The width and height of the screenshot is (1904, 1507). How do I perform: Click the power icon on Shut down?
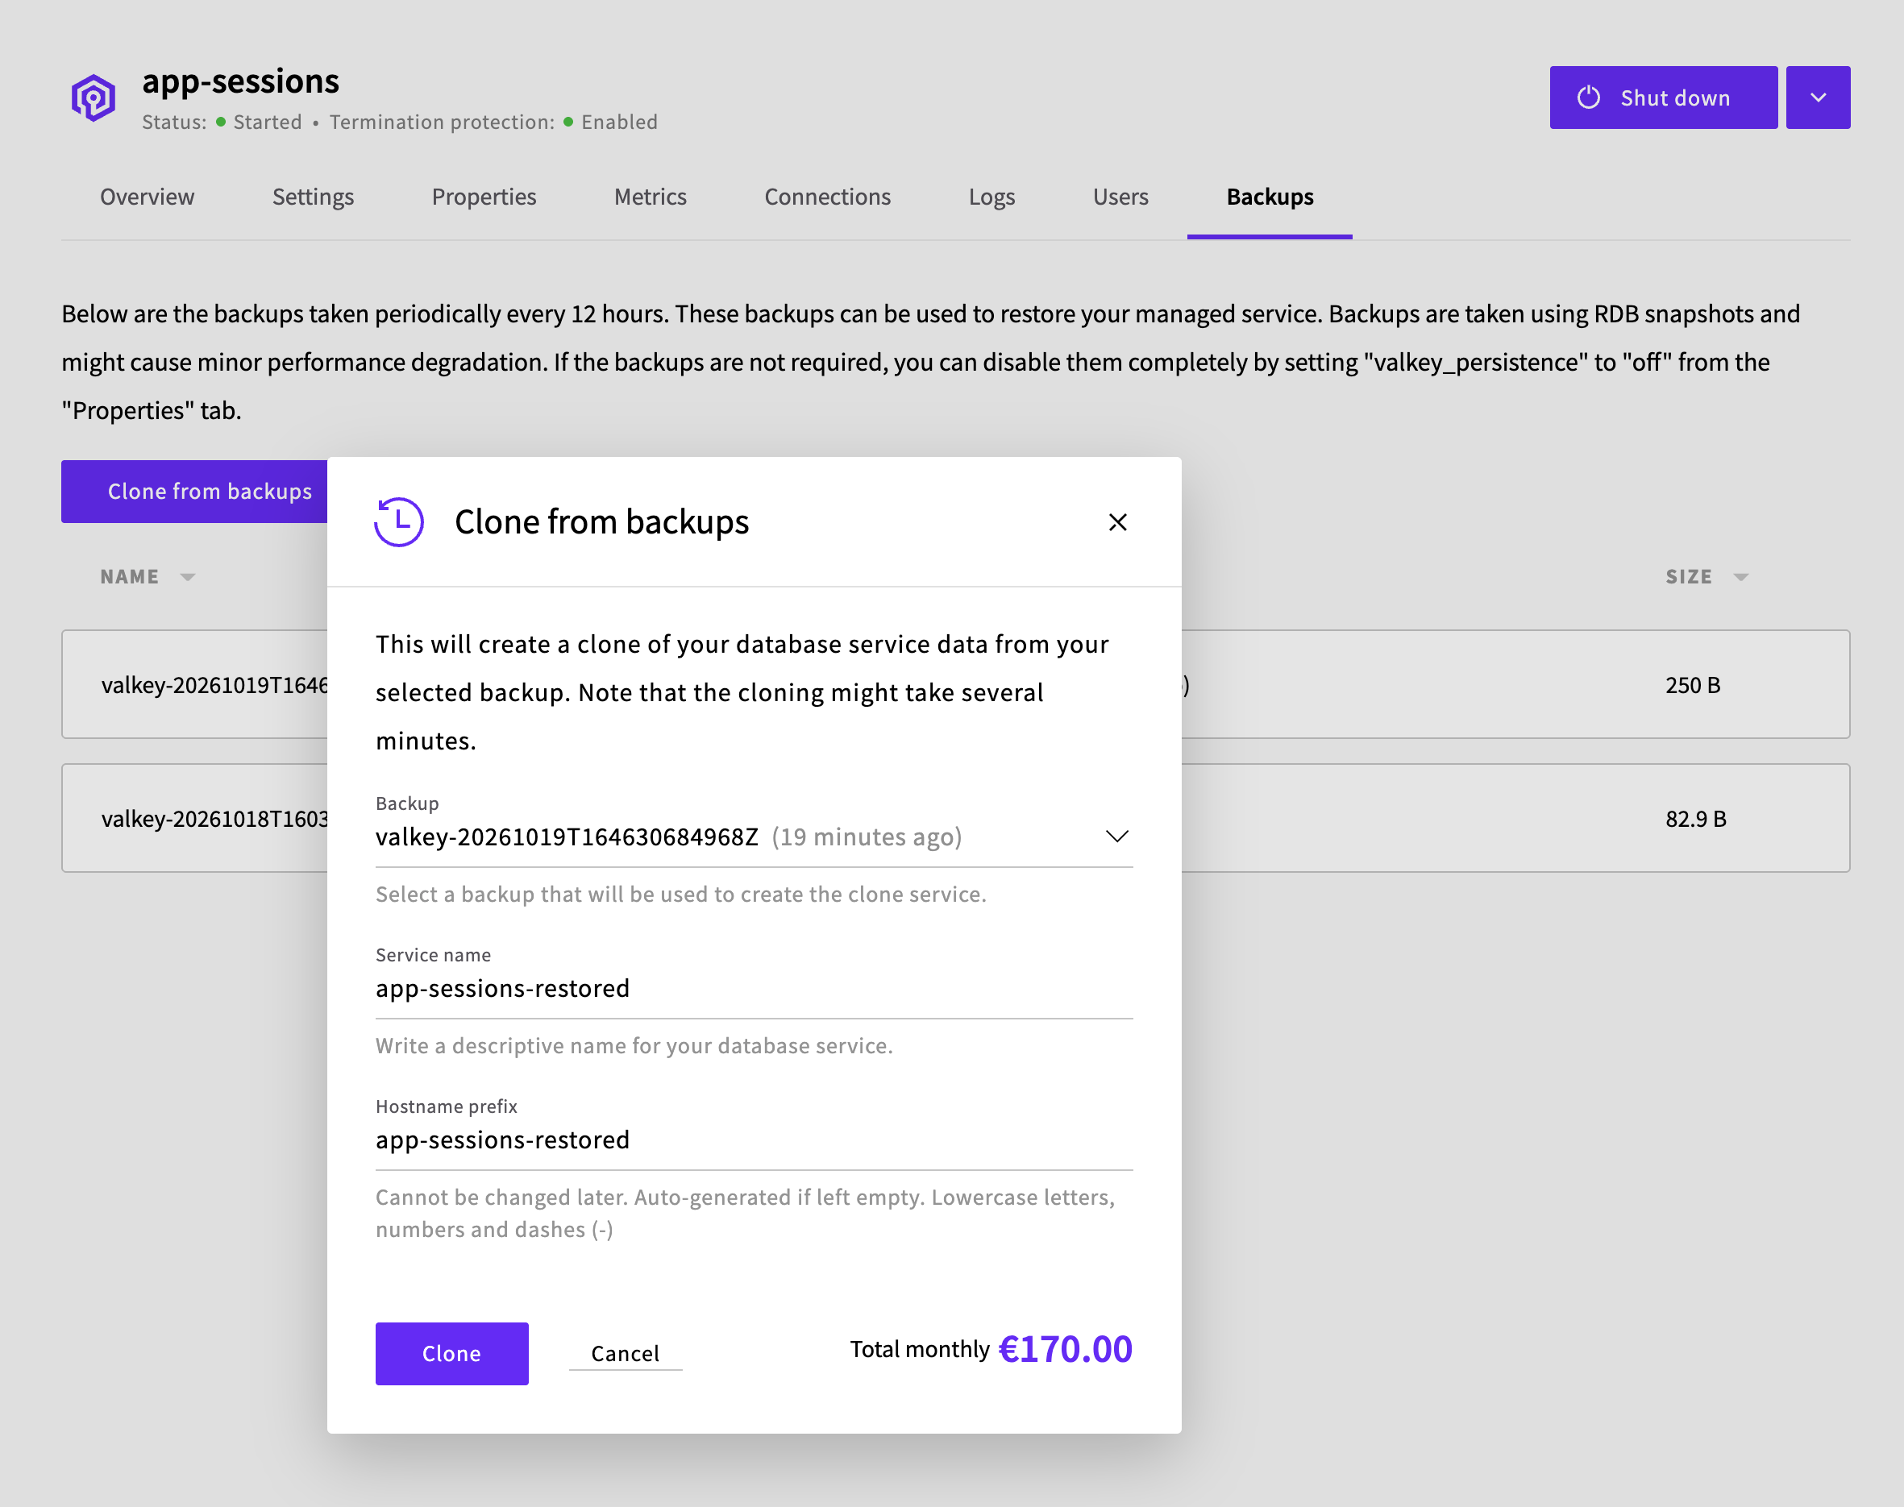click(x=1588, y=97)
